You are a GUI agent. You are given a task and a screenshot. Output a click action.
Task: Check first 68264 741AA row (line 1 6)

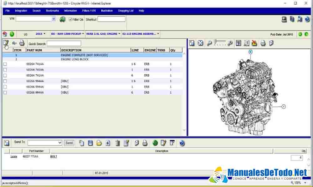coord(5,64)
